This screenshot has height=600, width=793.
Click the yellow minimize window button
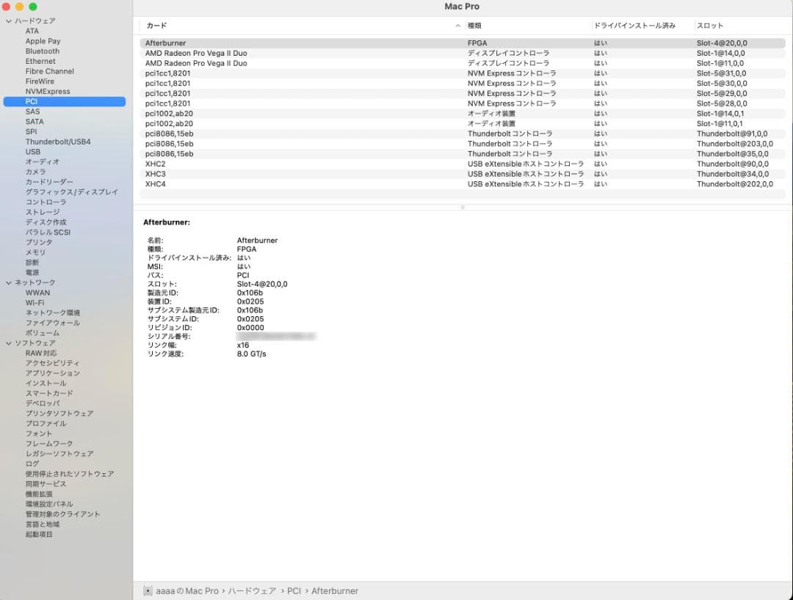pyautogui.click(x=20, y=7)
